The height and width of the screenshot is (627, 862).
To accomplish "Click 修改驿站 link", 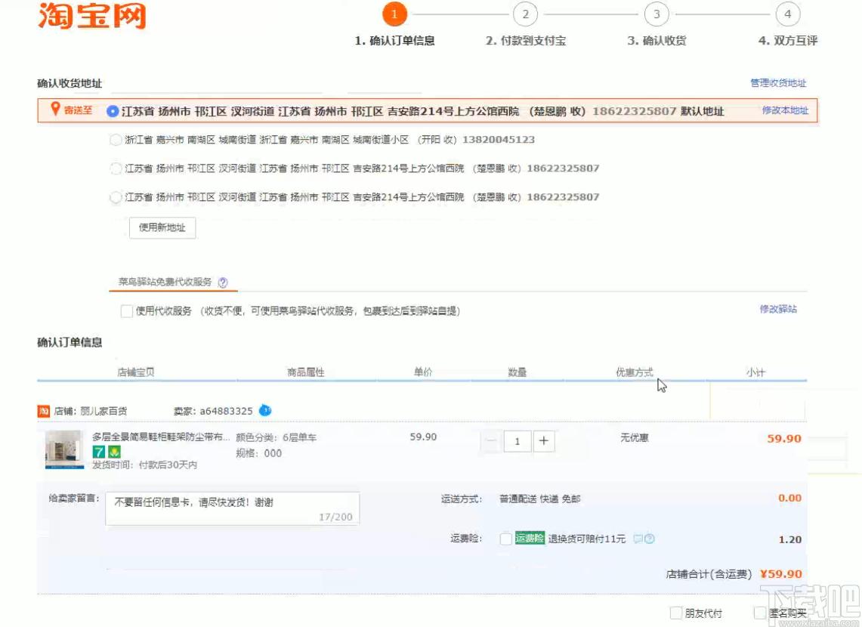I will (778, 309).
